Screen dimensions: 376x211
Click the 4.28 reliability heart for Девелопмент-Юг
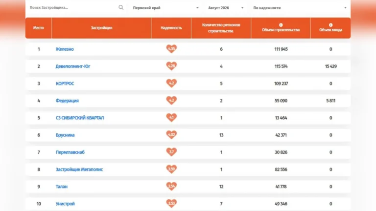171,66
